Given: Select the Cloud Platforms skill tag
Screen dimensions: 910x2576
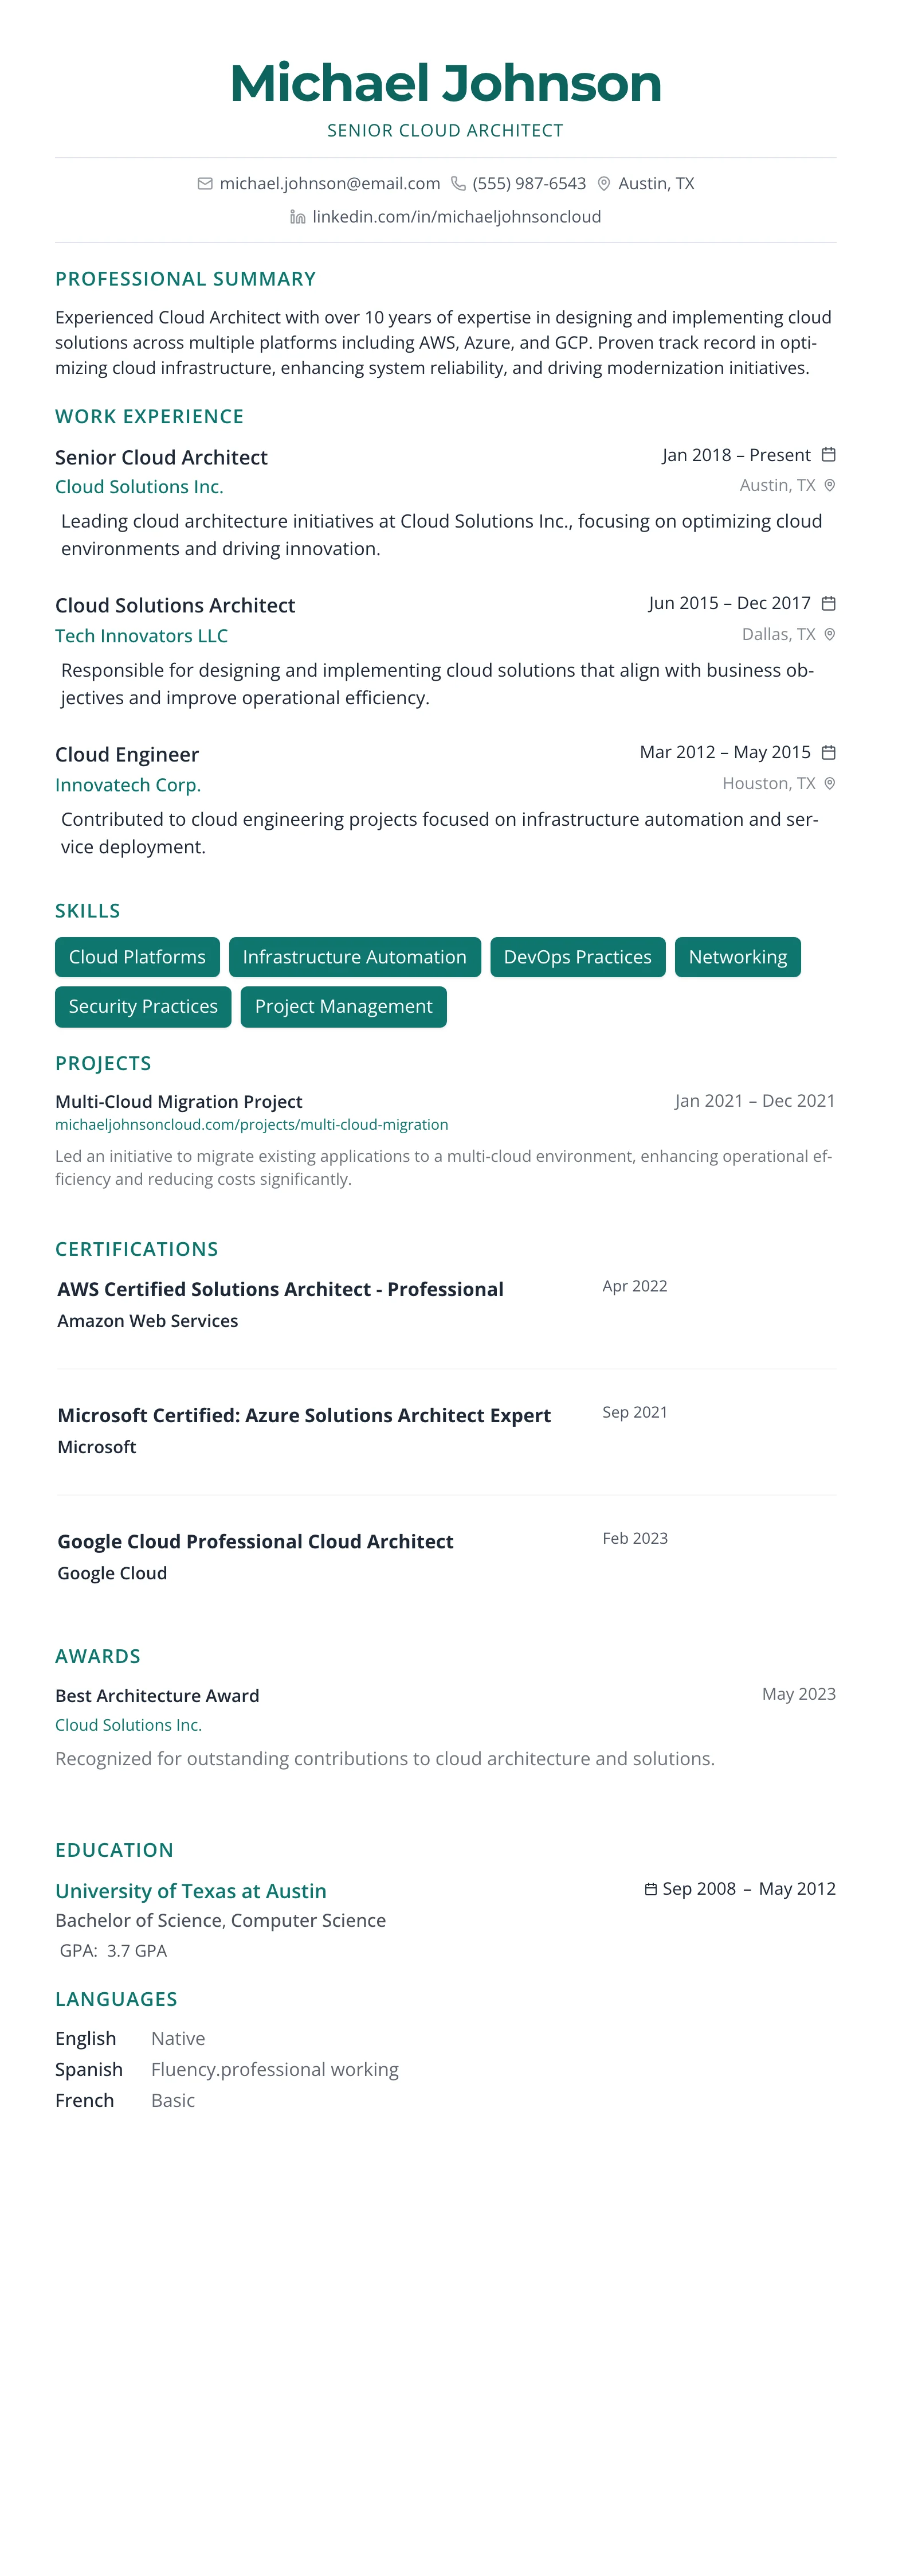Looking at the screenshot, I should [x=137, y=957].
